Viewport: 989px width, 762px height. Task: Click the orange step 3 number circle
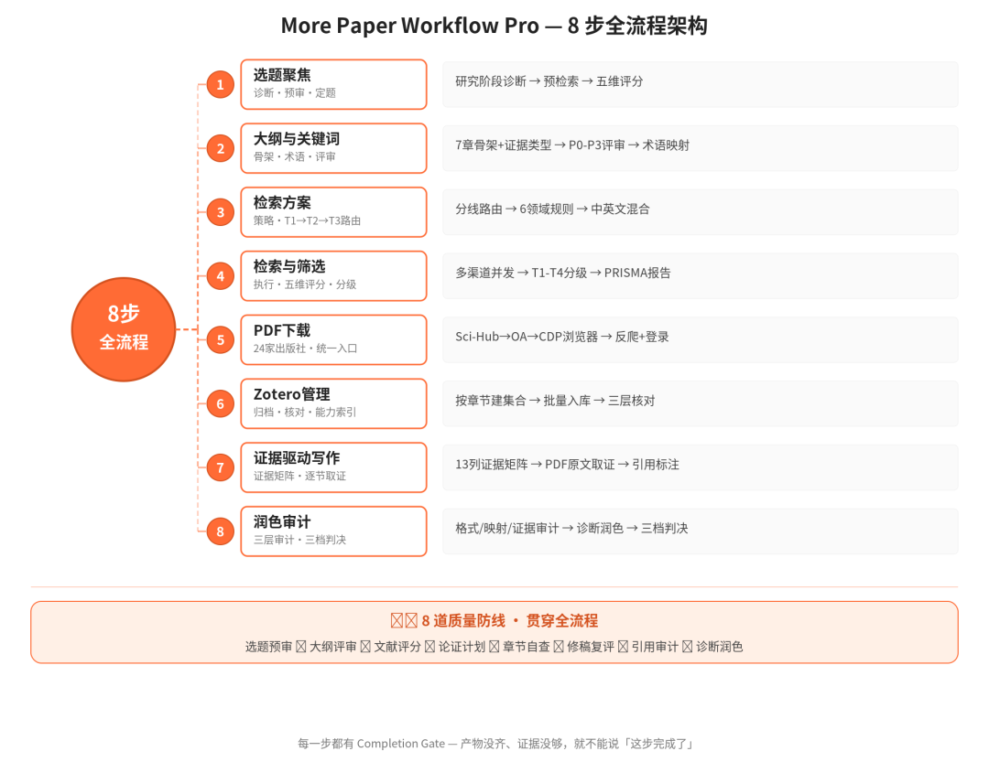pos(220,212)
